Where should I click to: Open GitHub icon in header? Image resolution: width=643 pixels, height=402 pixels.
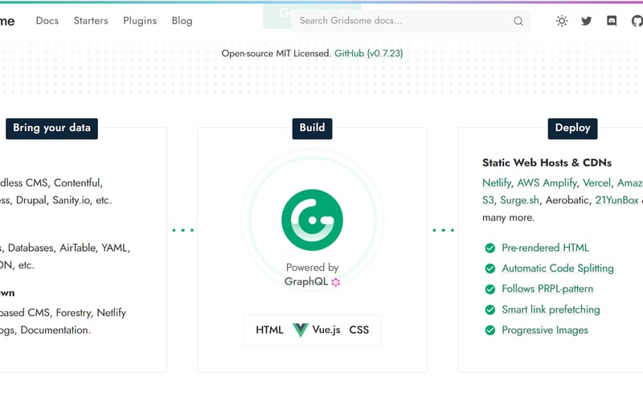pyautogui.click(x=637, y=21)
